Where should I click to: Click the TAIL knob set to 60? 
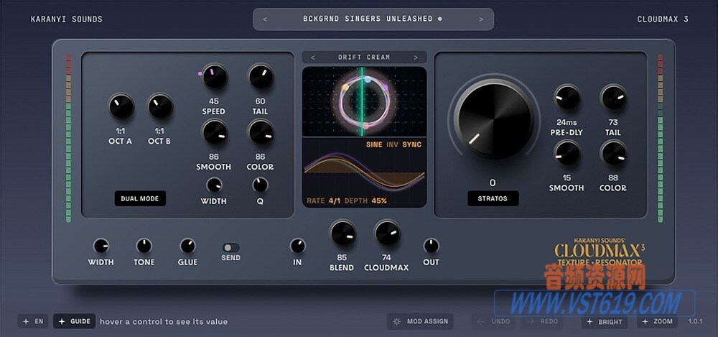(x=261, y=77)
